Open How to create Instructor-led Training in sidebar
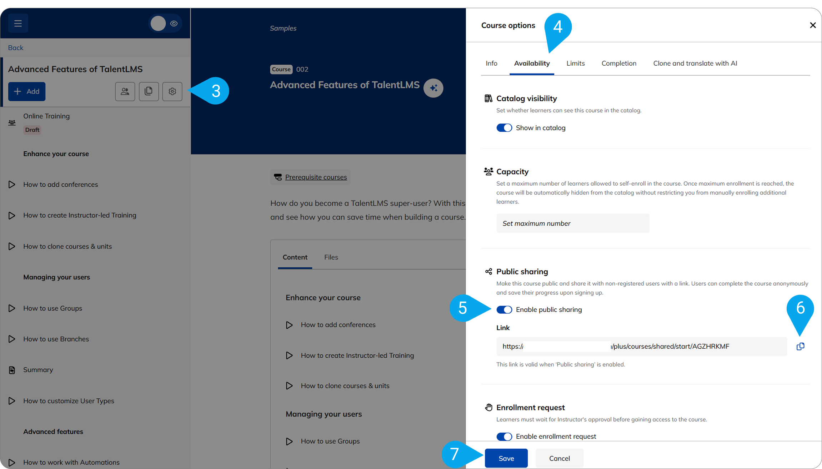The image size is (822, 469). (x=80, y=215)
